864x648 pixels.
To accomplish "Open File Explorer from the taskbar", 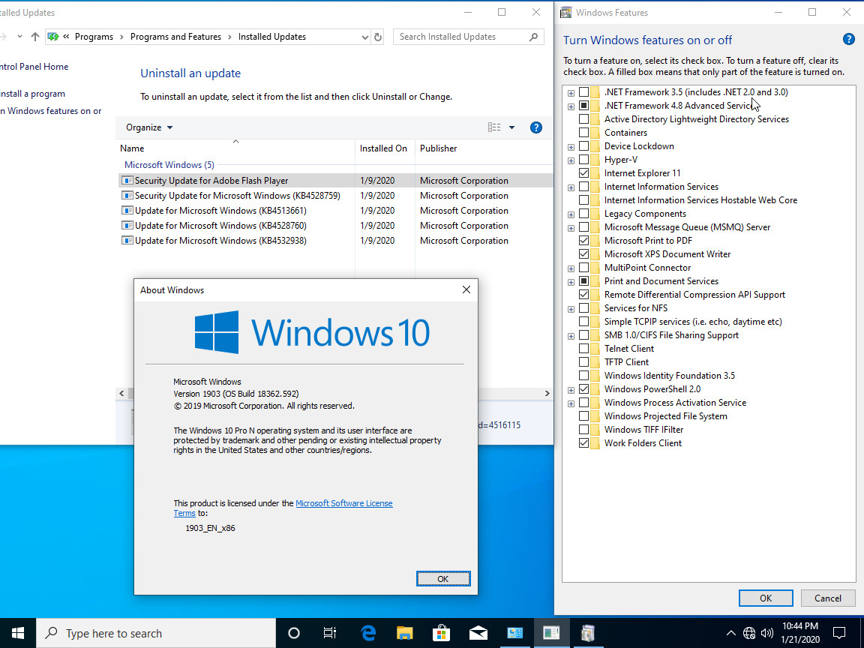I will point(404,633).
